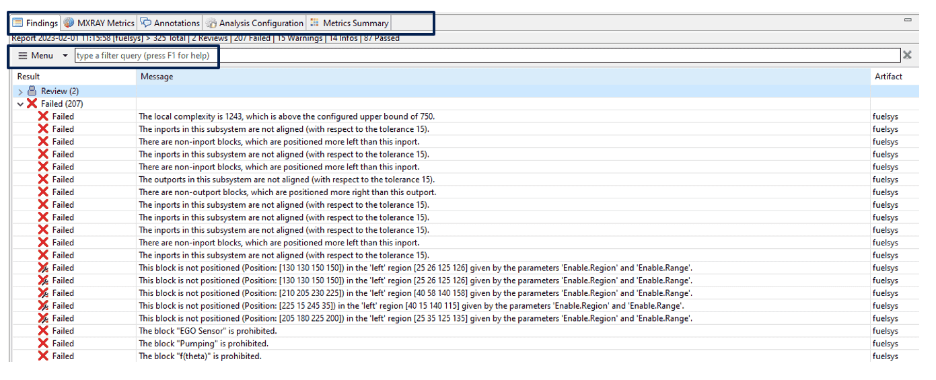Sort by the Message column header
The height and width of the screenshot is (380, 936).
(157, 77)
